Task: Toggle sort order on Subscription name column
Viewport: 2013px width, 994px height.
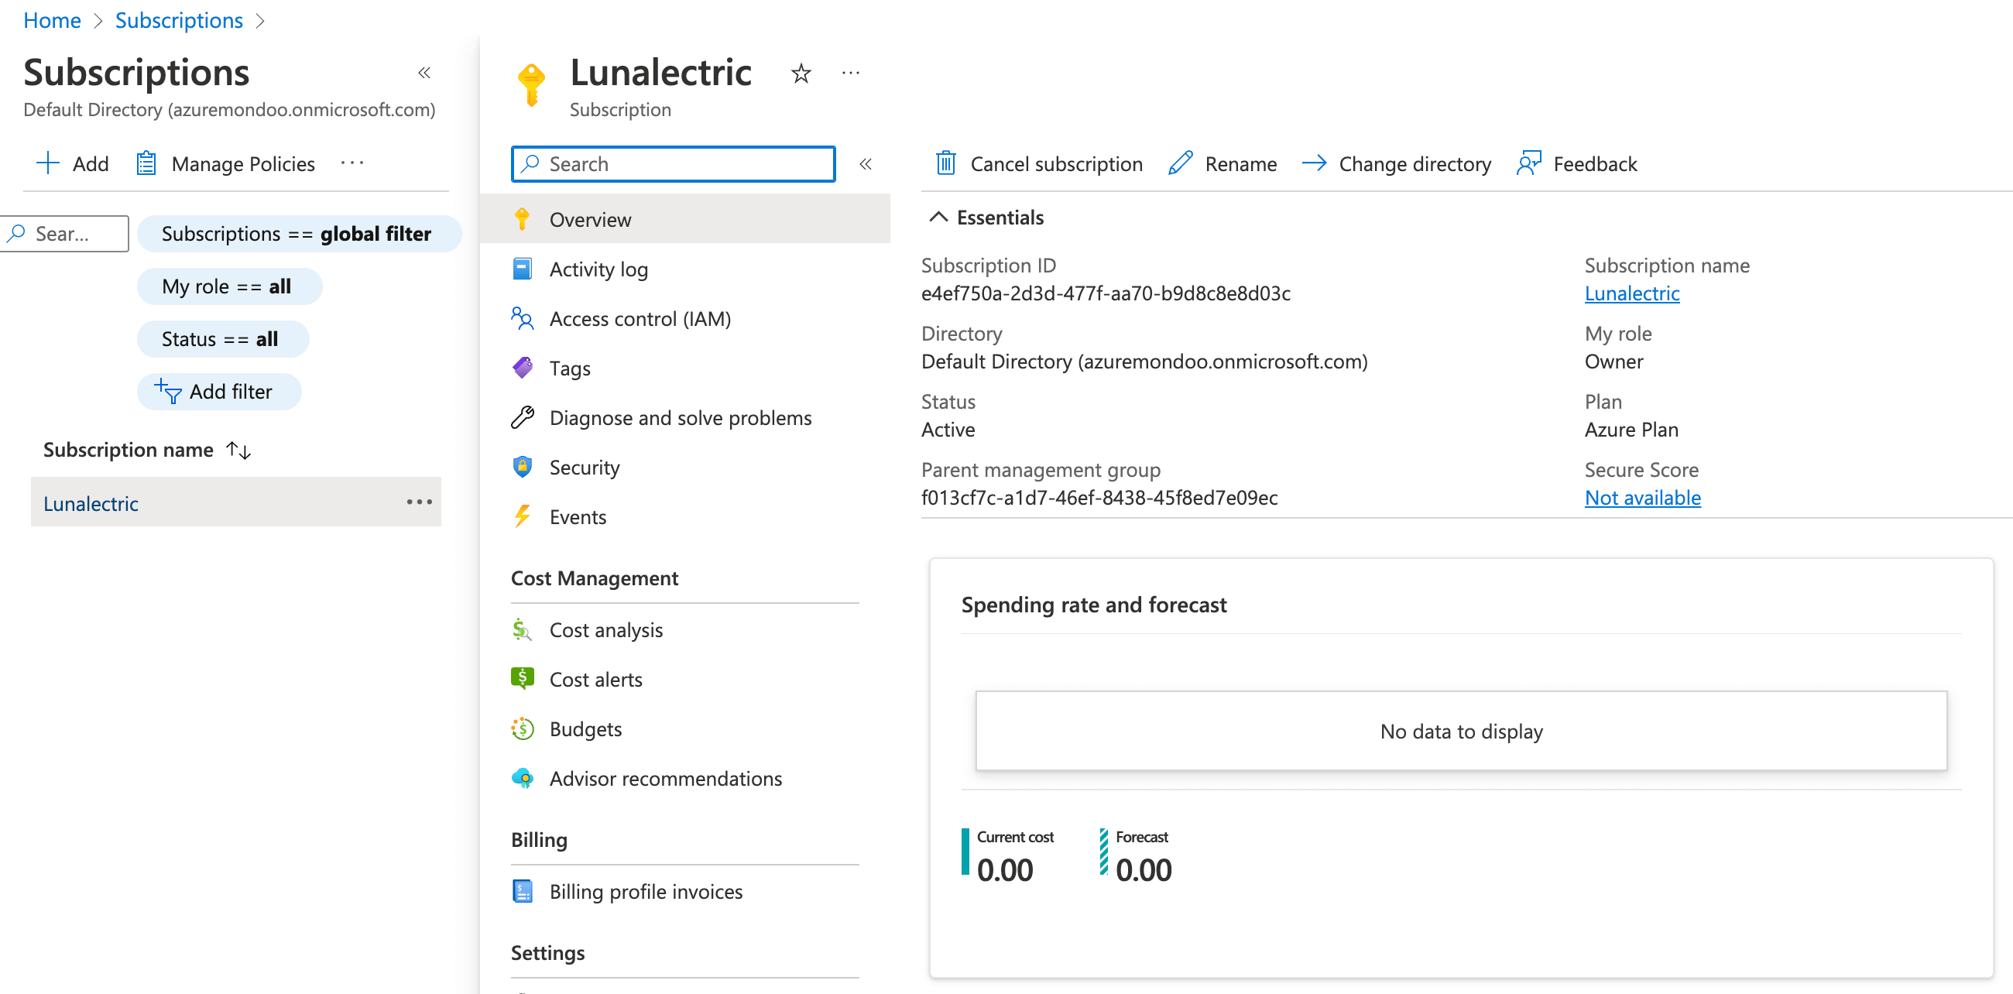Action: coord(237,449)
